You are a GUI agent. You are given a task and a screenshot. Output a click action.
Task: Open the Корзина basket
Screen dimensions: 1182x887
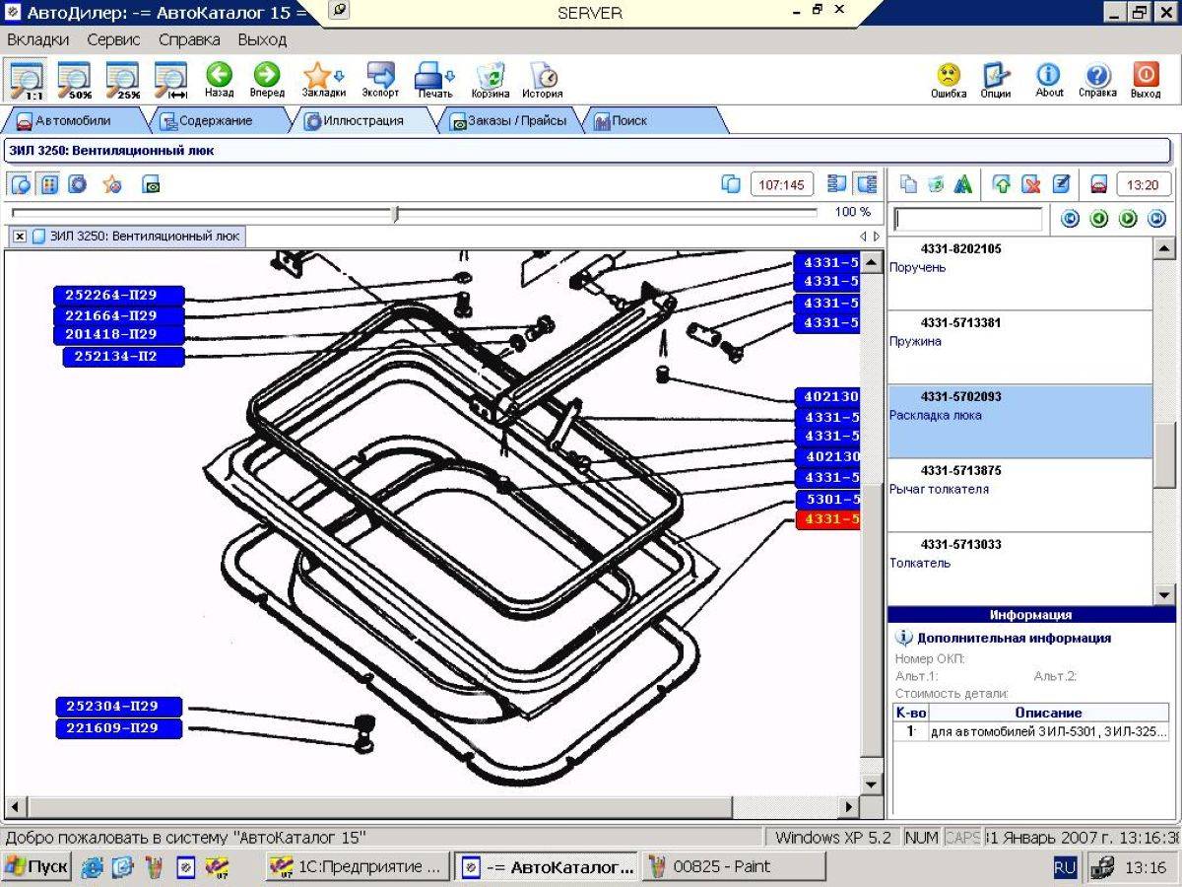(x=490, y=80)
